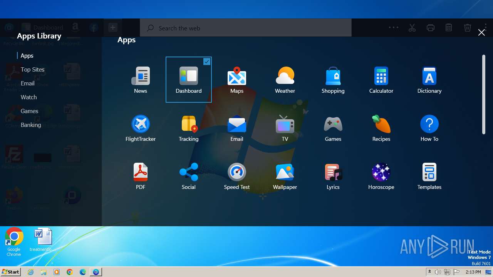Click the Apps Library vertical scrollbar
The width and height of the screenshot is (493, 277).
tap(484, 95)
